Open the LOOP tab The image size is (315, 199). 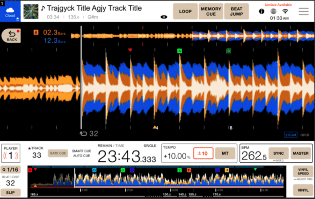pyautogui.click(x=185, y=11)
